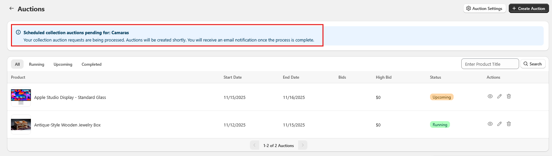Switch to the Upcoming tab
Image resolution: width=552 pixels, height=156 pixels.
pyautogui.click(x=63, y=64)
